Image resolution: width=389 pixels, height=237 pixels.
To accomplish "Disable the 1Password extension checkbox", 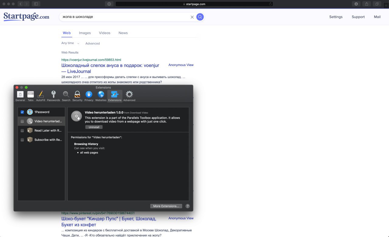I will [22, 112].
